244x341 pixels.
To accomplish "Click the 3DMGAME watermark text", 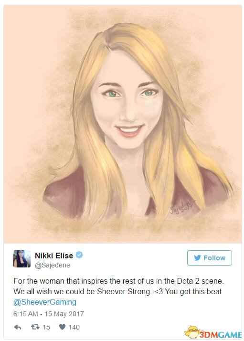I will click(221, 335).
